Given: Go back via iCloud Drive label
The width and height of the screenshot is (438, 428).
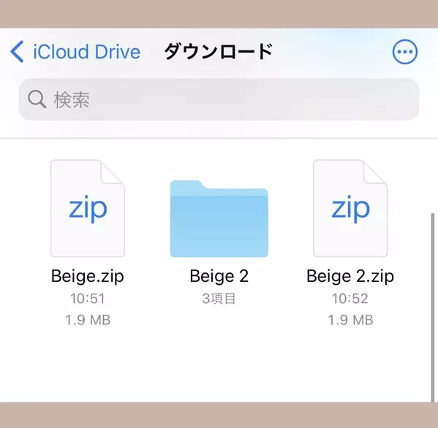Looking at the screenshot, I should (x=86, y=52).
